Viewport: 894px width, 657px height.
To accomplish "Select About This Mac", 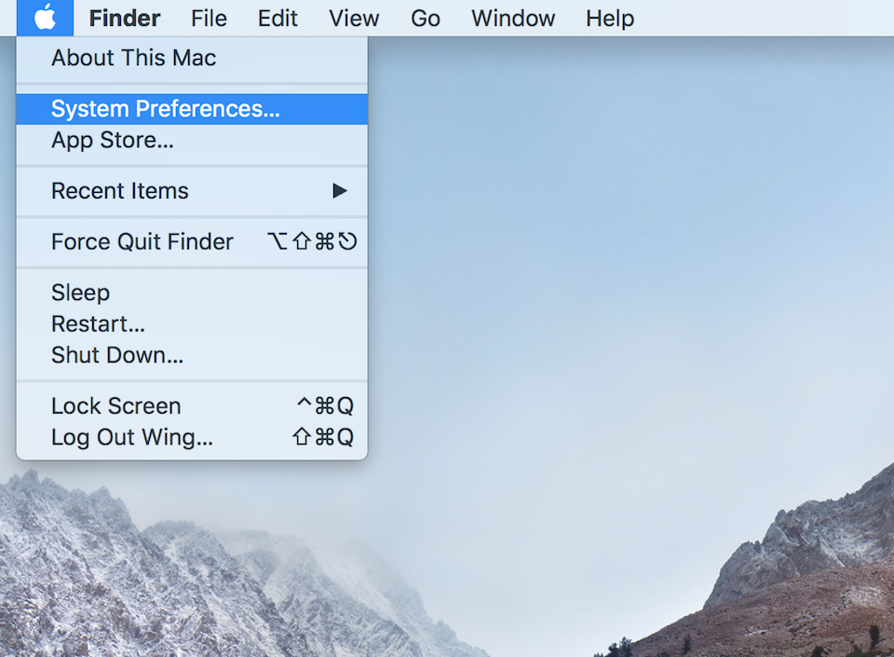I will (x=133, y=58).
